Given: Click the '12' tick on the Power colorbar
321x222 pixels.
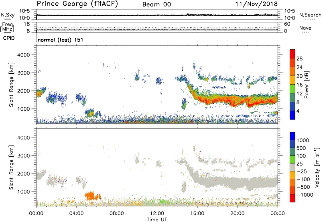Looking at the screenshot, I should pyautogui.click(x=299, y=93).
